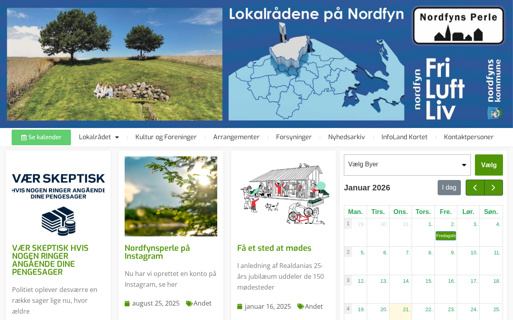The height and width of the screenshot is (320, 513).
Task: Open Nordfynsperle på Instagram article
Action: tap(158, 252)
